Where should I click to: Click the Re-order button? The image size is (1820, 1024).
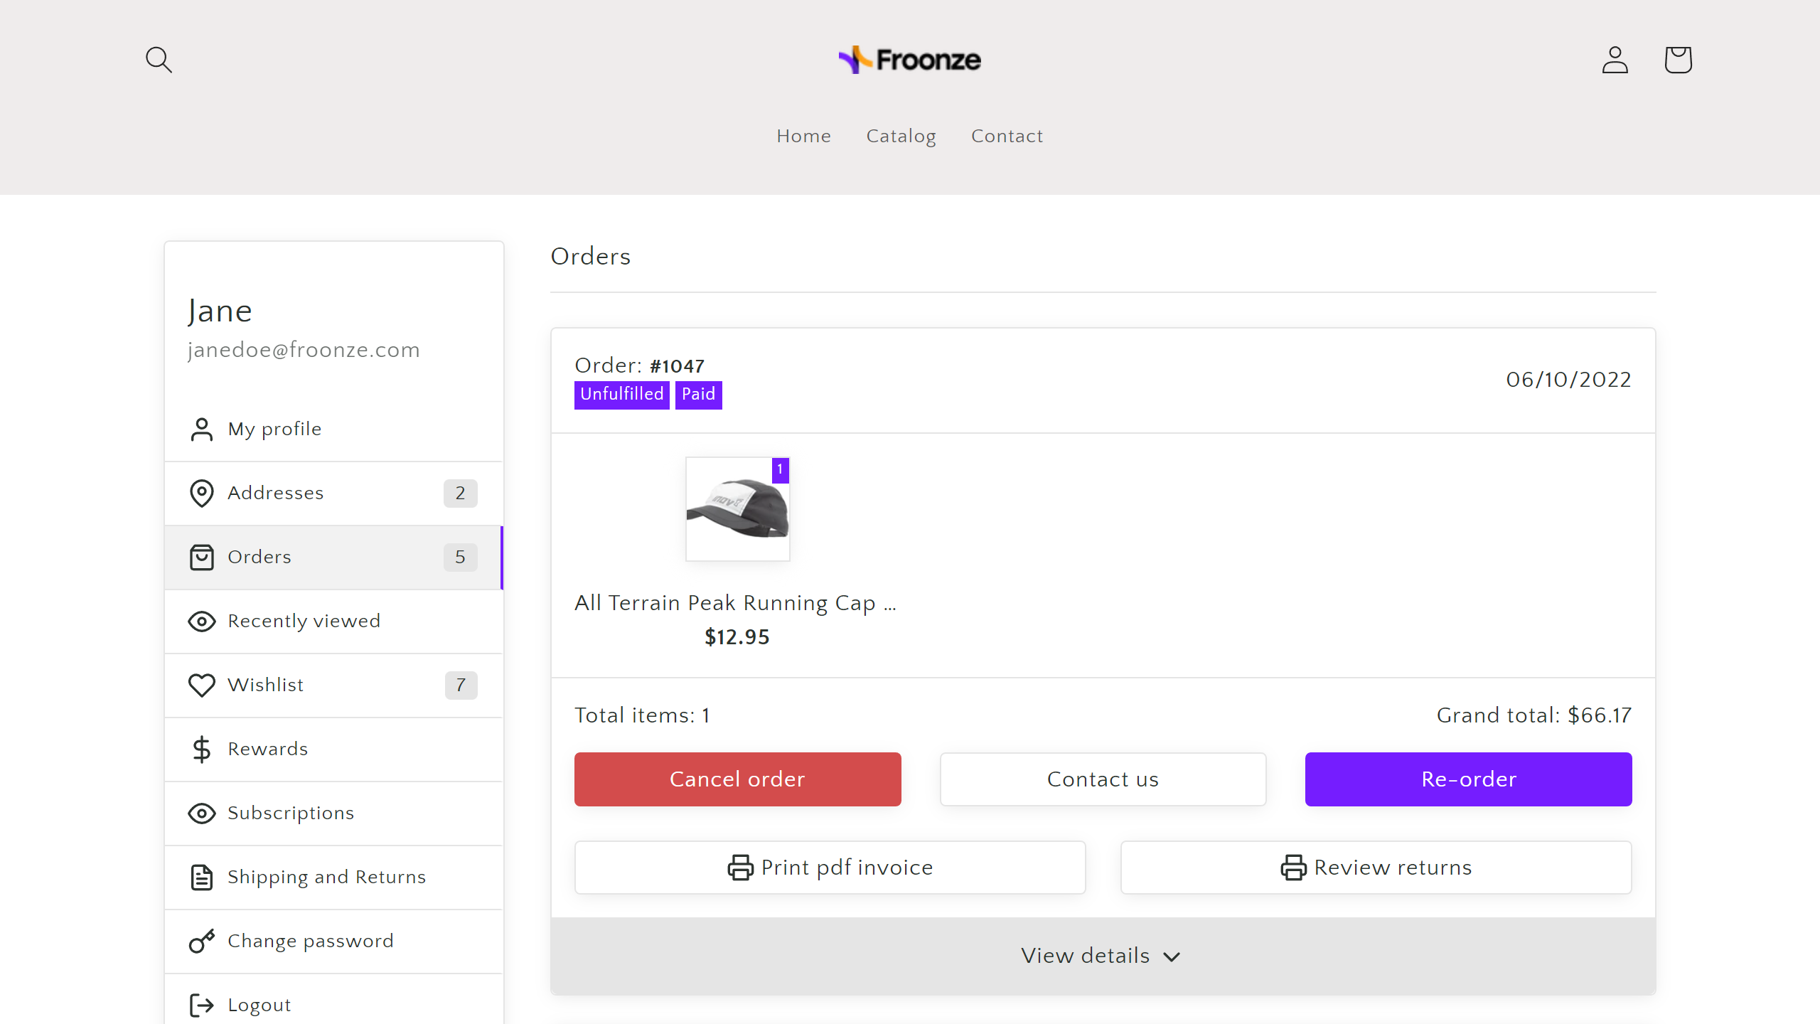tap(1468, 779)
